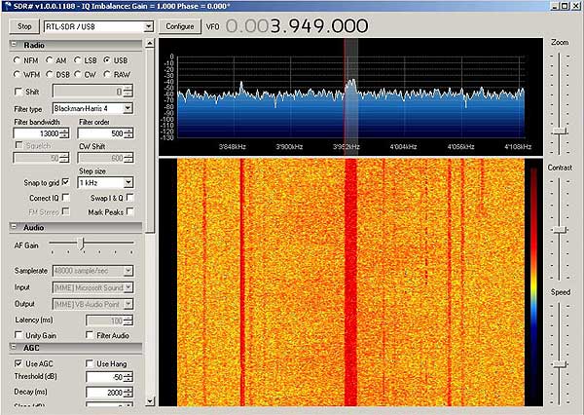Screen dimensions: 584x415
Task: Open the RTL-SDR / USB source dropdown
Action: point(148,27)
